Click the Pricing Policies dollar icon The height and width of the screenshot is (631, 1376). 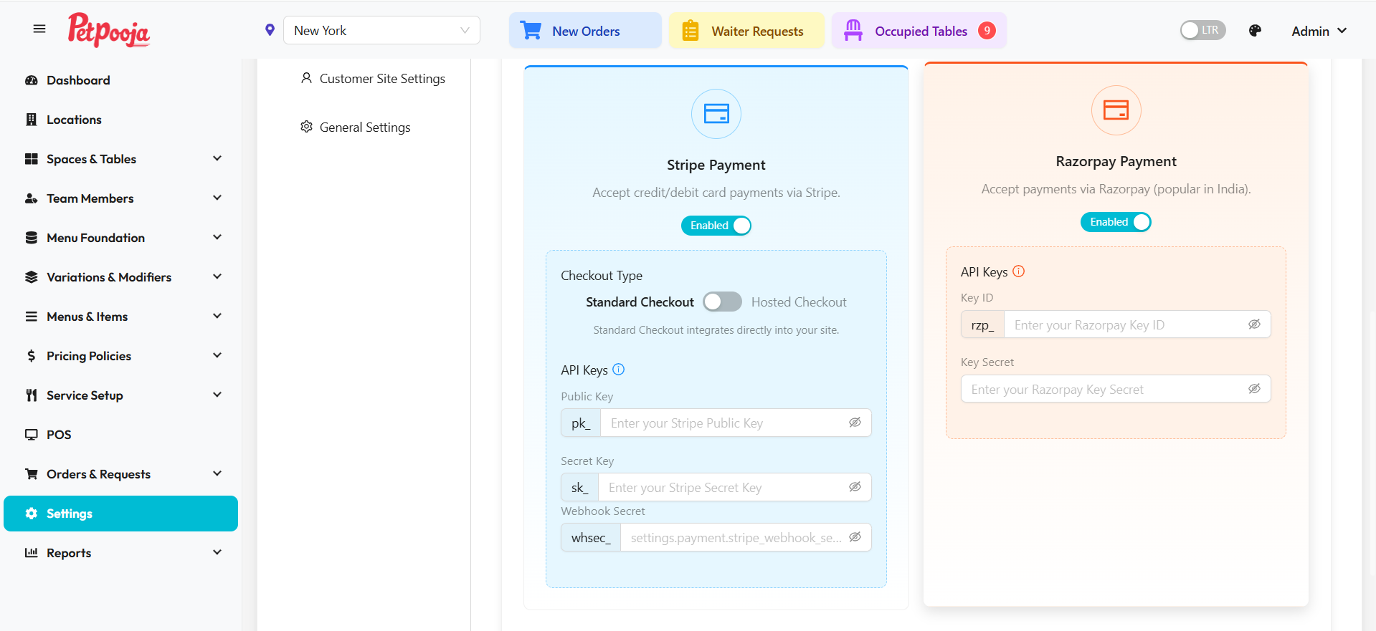32,356
